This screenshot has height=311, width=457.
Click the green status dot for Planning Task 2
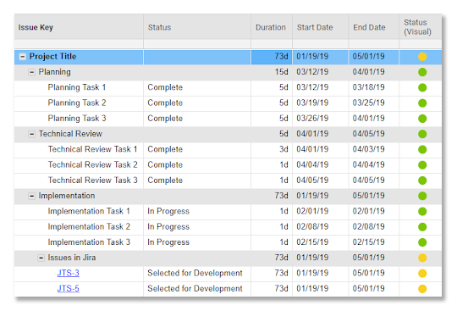pos(422,103)
